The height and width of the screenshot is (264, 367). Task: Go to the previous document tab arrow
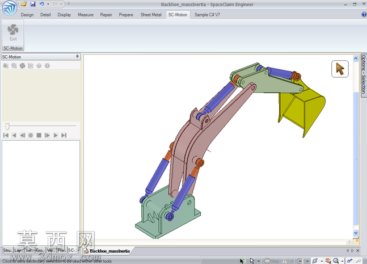click(x=347, y=250)
